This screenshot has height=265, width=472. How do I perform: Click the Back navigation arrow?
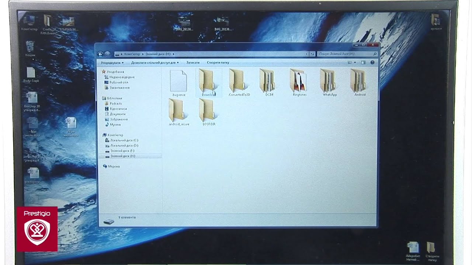click(x=100, y=54)
